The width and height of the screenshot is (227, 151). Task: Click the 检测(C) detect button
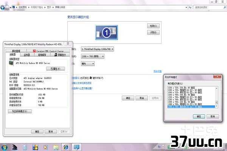(x=153, y=26)
